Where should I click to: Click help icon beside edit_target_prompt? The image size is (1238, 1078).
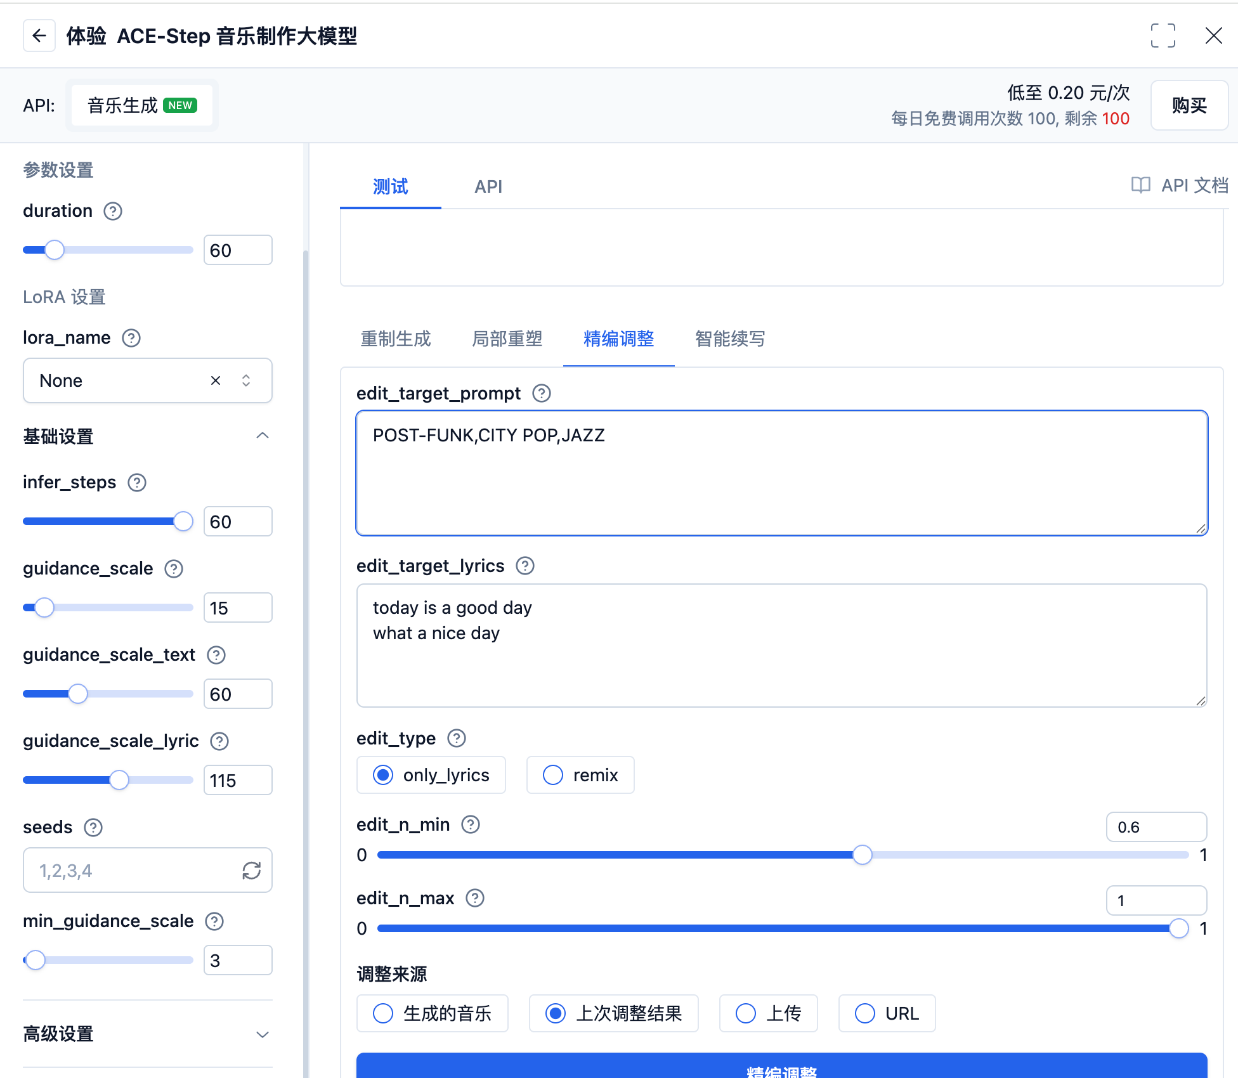pyautogui.click(x=541, y=393)
